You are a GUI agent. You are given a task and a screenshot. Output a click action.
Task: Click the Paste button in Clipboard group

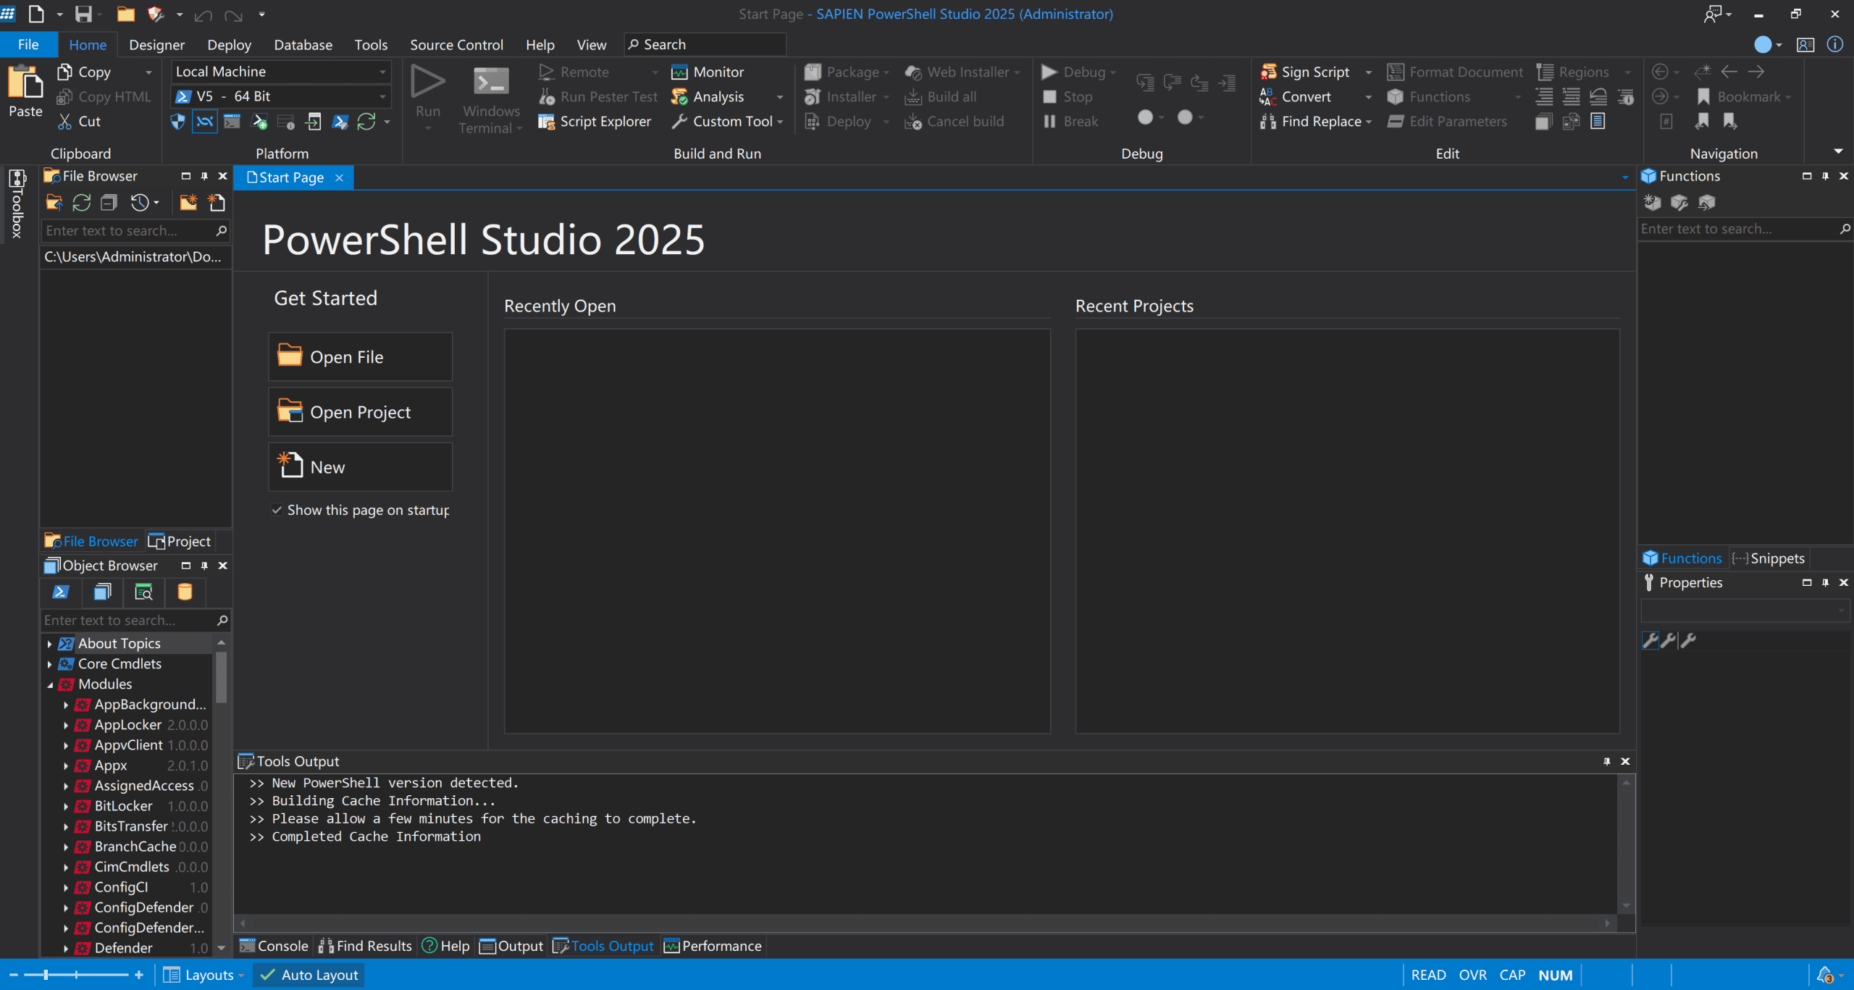tap(25, 91)
